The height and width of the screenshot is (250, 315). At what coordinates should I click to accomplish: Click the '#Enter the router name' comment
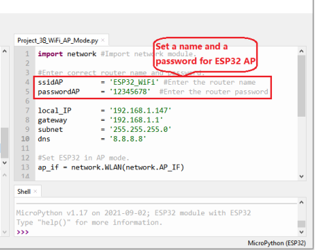tap(210, 82)
